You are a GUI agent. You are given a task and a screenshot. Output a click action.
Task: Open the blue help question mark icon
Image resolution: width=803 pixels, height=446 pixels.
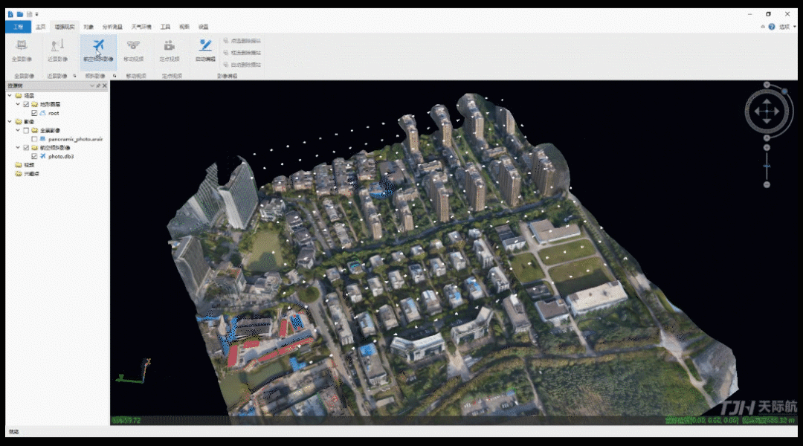point(772,27)
